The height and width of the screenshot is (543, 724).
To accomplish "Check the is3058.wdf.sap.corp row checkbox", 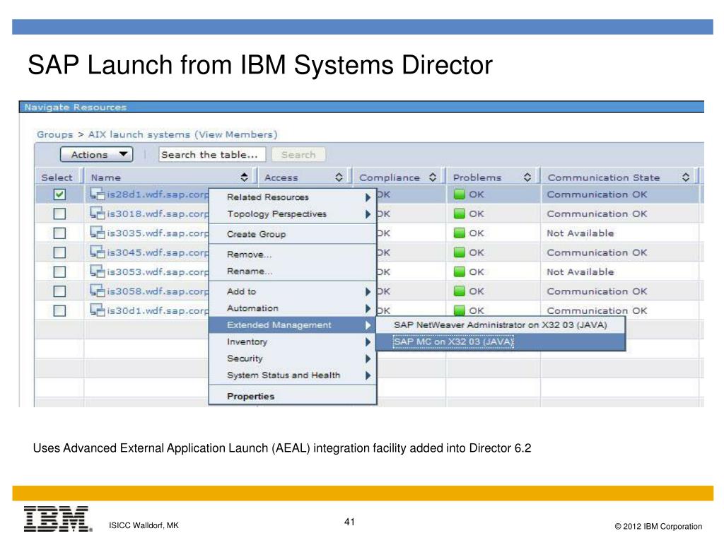I will (59, 291).
